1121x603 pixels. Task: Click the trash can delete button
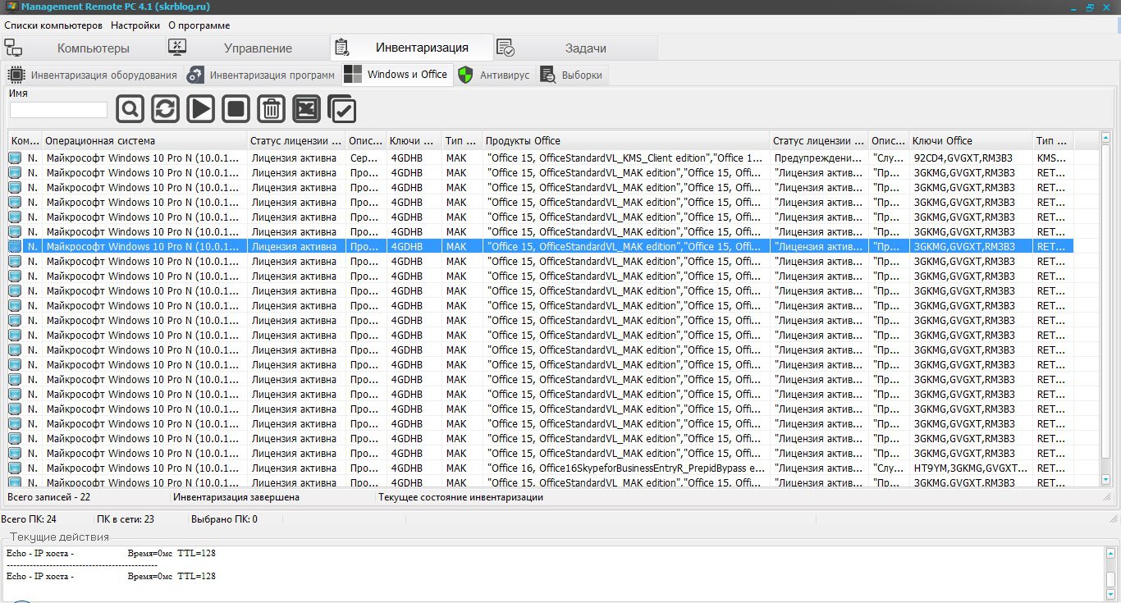coord(271,109)
